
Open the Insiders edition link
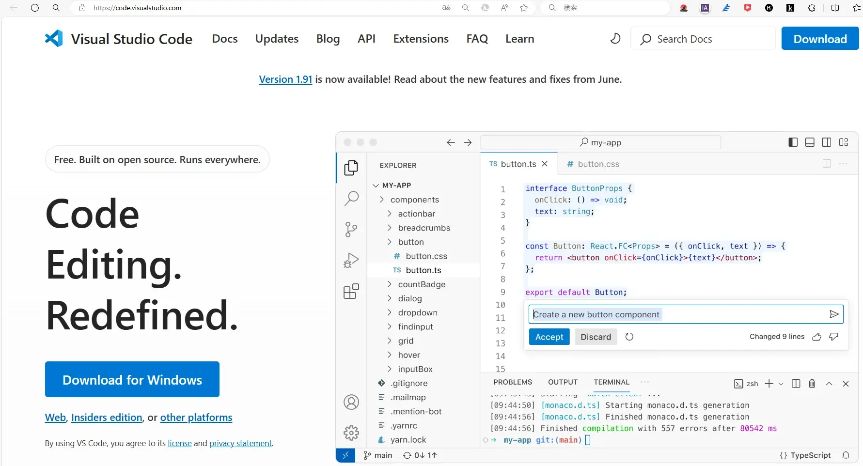pos(107,418)
